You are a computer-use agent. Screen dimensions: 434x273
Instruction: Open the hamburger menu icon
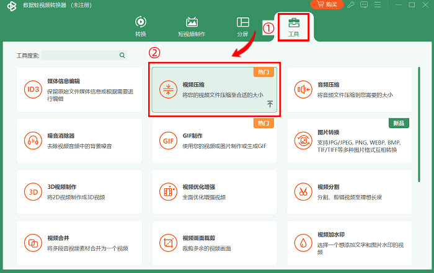tap(378, 5)
